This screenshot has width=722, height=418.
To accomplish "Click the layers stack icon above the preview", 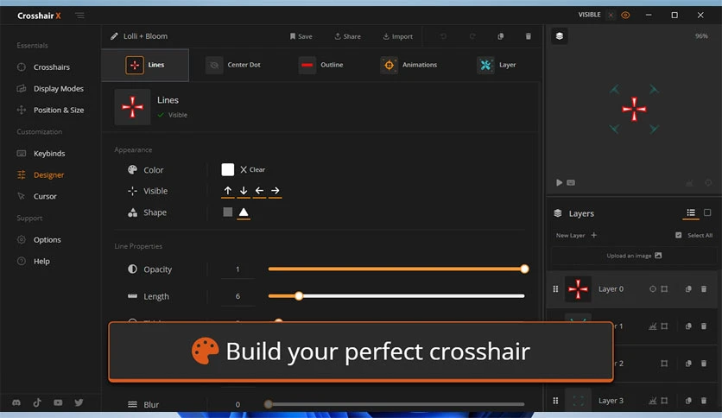I will coord(559,36).
